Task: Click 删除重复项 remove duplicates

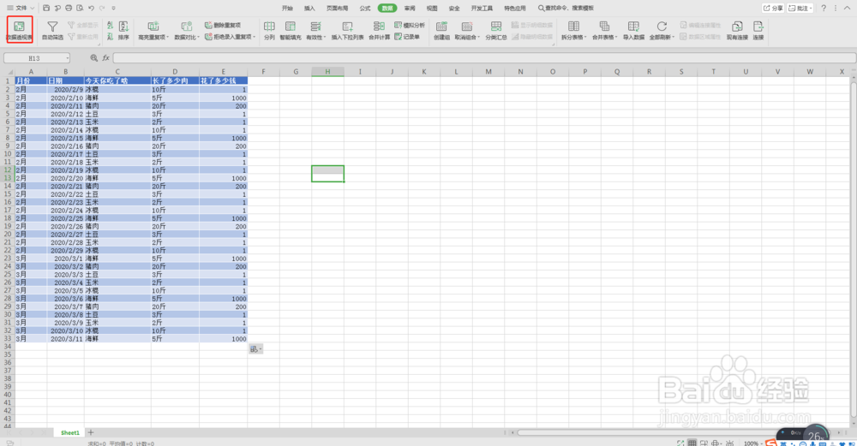Action: click(x=223, y=25)
